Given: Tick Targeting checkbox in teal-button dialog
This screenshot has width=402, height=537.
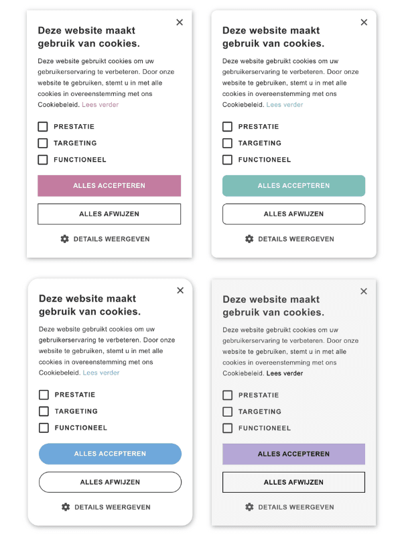Looking at the screenshot, I should point(227,143).
